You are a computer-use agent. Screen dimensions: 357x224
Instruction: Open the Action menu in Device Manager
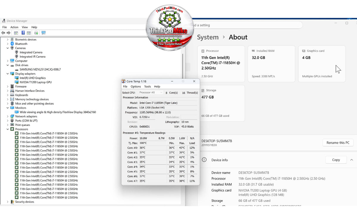coord(14,27)
